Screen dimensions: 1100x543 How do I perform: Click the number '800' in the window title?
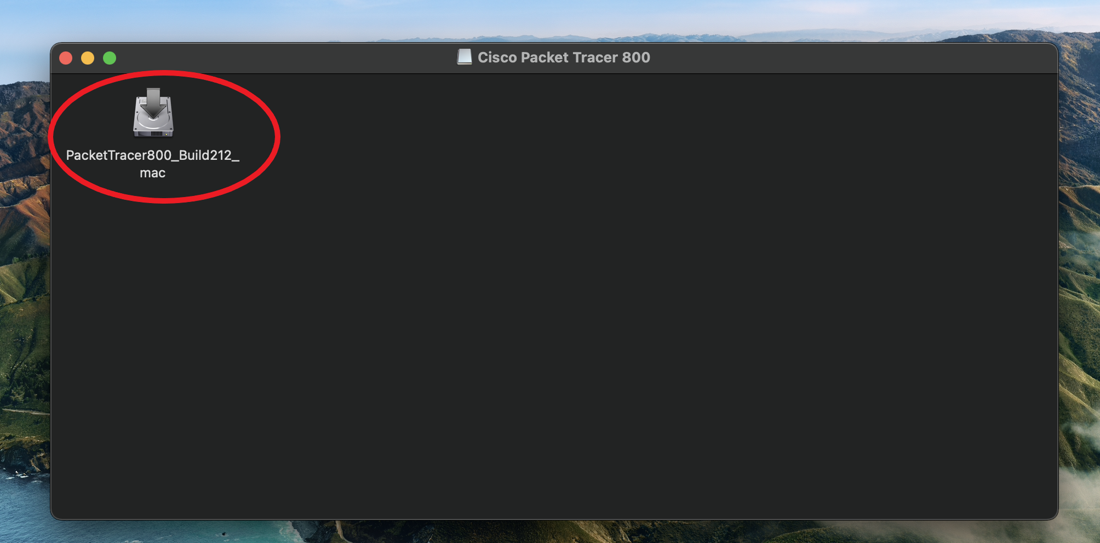click(636, 57)
